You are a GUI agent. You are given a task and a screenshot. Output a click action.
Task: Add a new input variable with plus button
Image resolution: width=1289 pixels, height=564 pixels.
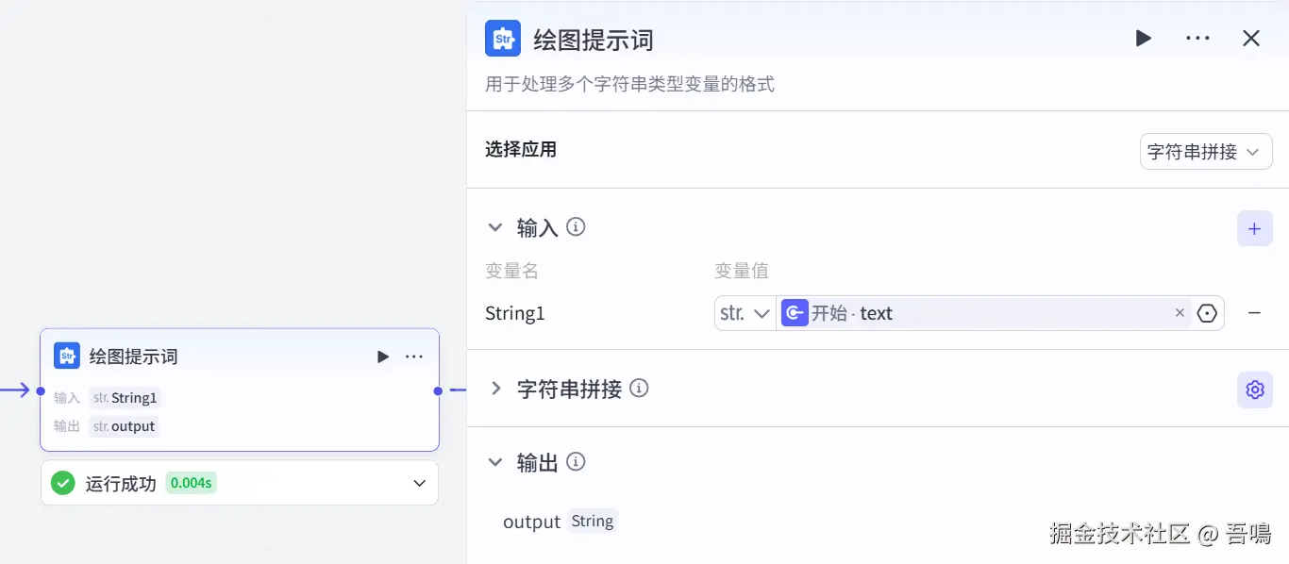coord(1254,229)
